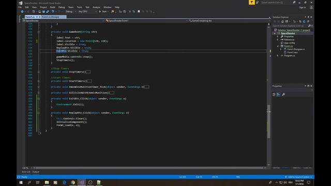Click the editor horizontal scrollbar
The width and height of the screenshot is (331, 186).
coord(149,168)
